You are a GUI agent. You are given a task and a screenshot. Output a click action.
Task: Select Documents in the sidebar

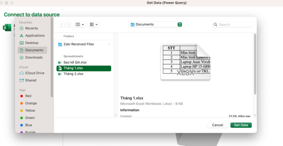tap(32, 50)
